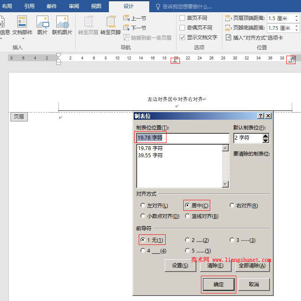This screenshot has width=301, height=301.
Task: Select leader option 1 无(1)
Action: point(143,240)
